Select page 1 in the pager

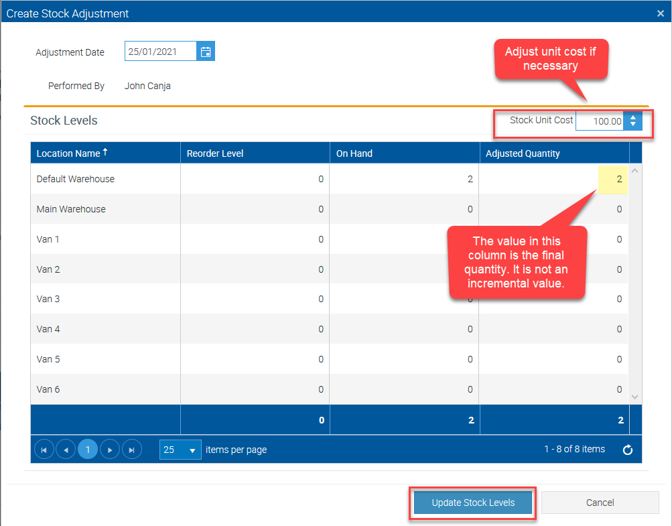tap(88, 450)
